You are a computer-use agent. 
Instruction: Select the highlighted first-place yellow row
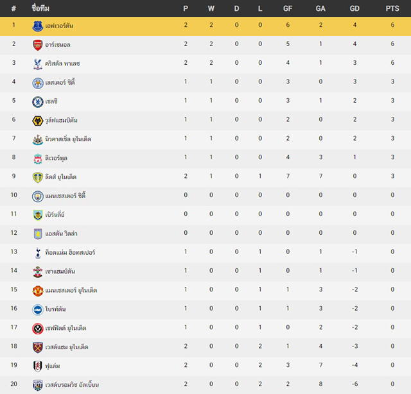(205, 26)
